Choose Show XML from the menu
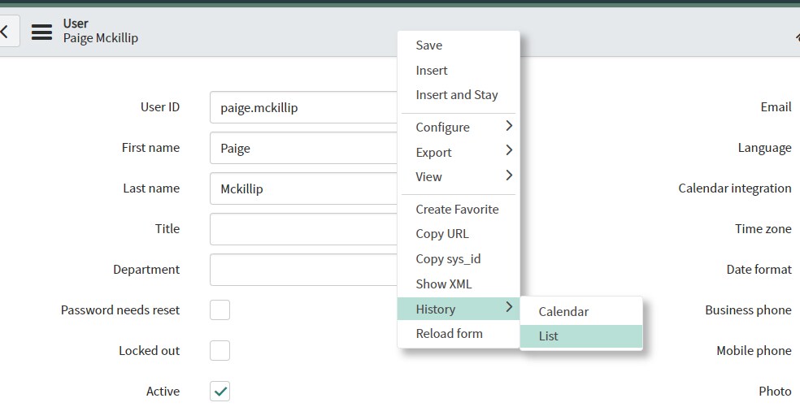The image size is (800, 407). [x=443, y=284]
